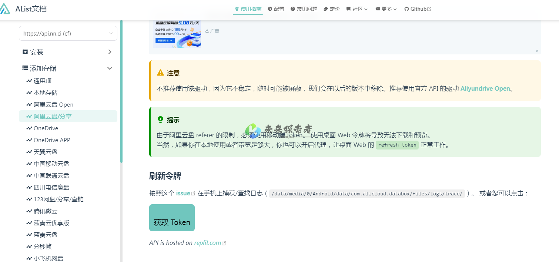Open the Aliyundrive Open link
The height and width of the screenshot is (262, 559).
click(x=485, y=89)
